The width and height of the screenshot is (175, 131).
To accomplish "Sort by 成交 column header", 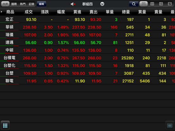I will pos(29,12).
